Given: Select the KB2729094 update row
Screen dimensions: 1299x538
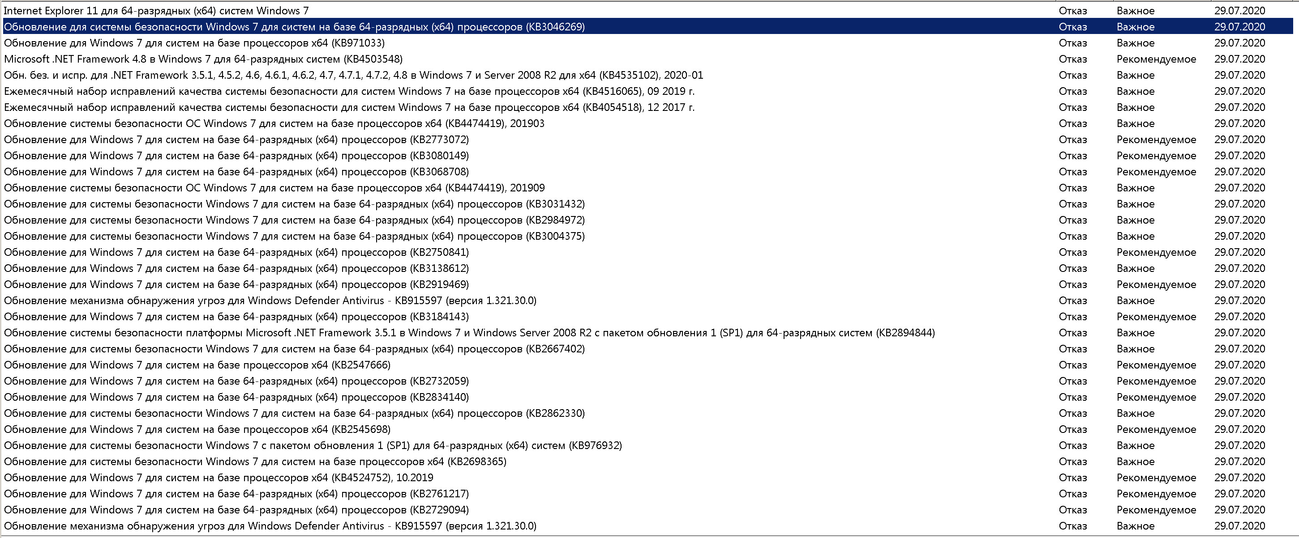Looking at the screenshot, I should tap(236, 510).
